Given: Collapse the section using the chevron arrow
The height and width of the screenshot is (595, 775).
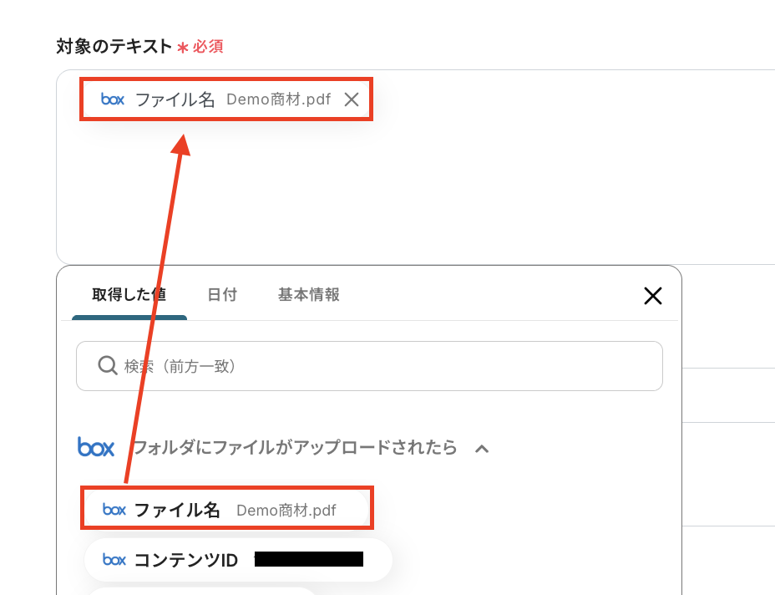Looking at the screenshot, I should (482, 449).
